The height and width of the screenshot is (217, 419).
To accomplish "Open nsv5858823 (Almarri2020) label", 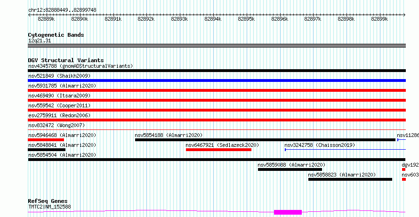I will (x=342, y=175).
